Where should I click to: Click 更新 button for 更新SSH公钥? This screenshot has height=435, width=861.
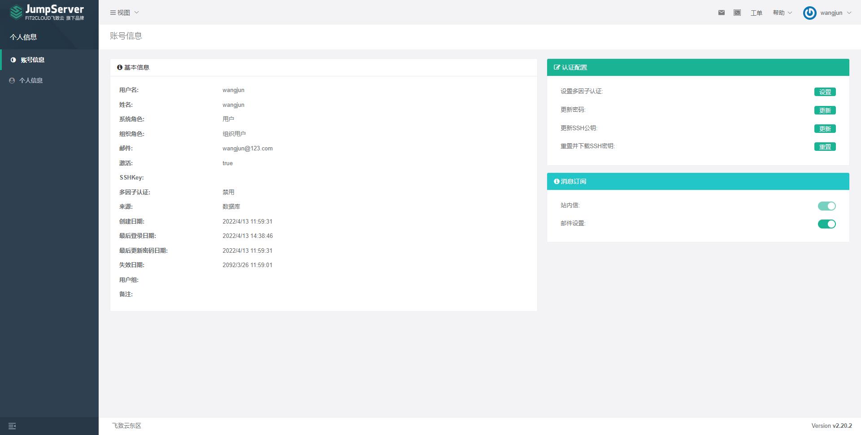(825, 129)
